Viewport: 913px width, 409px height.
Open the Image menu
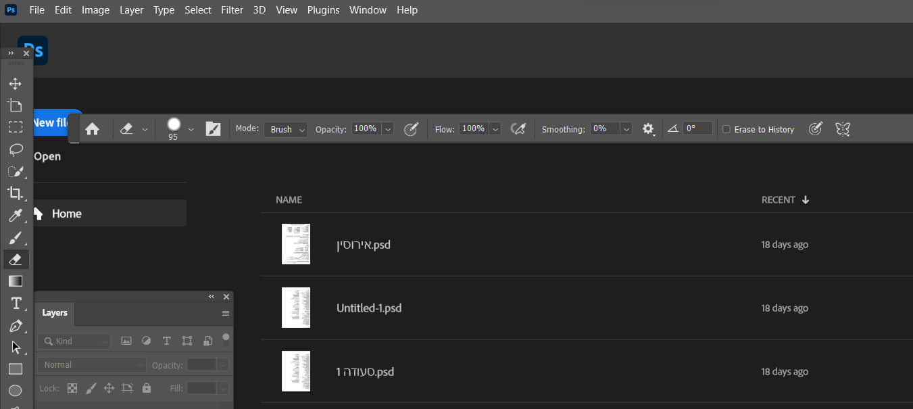coord(96,10)
